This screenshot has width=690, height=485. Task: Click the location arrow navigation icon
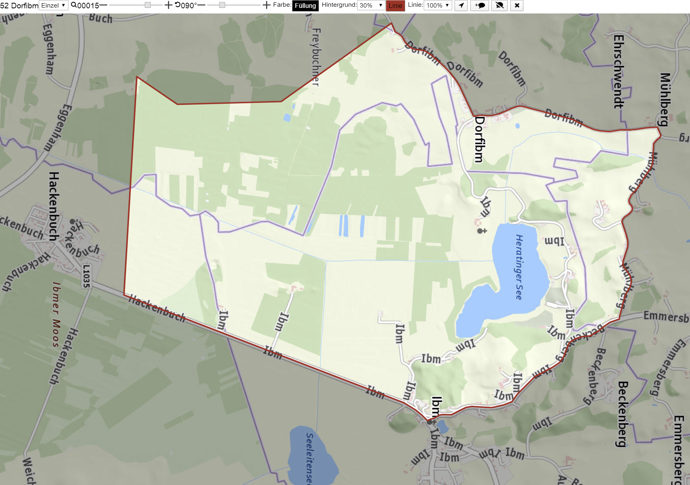coord(461,6)
